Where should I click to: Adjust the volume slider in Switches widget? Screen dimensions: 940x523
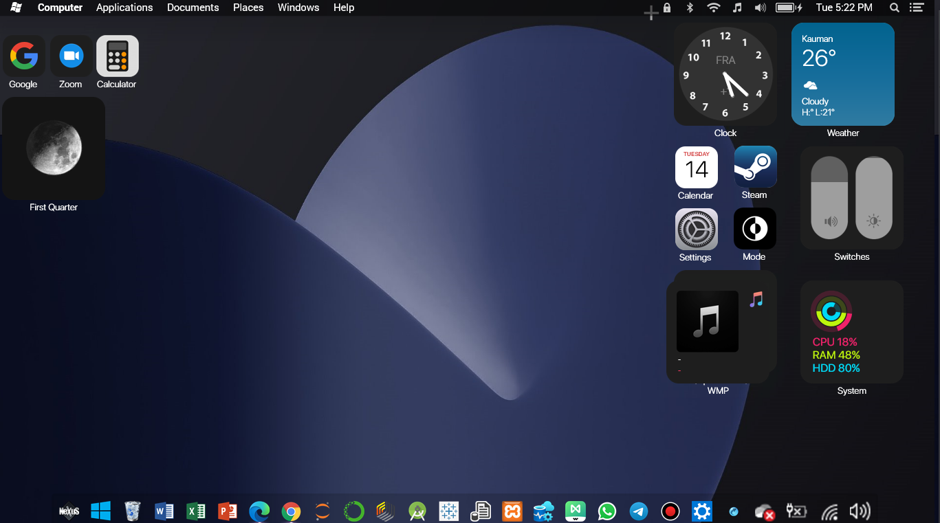pyautogui.click(x=829, y=198)
